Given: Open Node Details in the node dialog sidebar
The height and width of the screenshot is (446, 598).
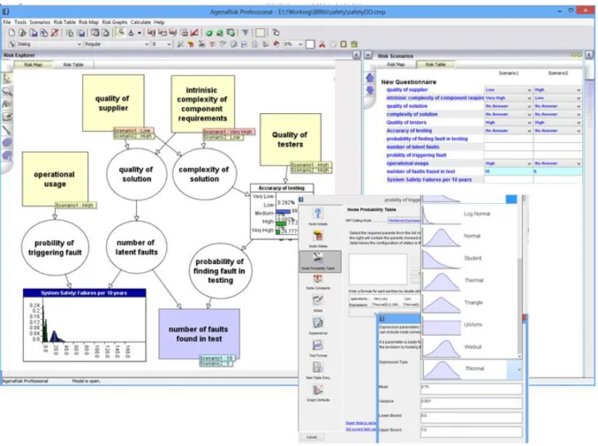Looking at the screenshot, I should pos(318,216).
